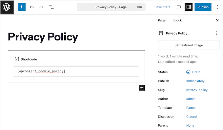The image size is (223, 130).
Task: Edit the privacy-policy slug
Action: click(x=197, y=90)
